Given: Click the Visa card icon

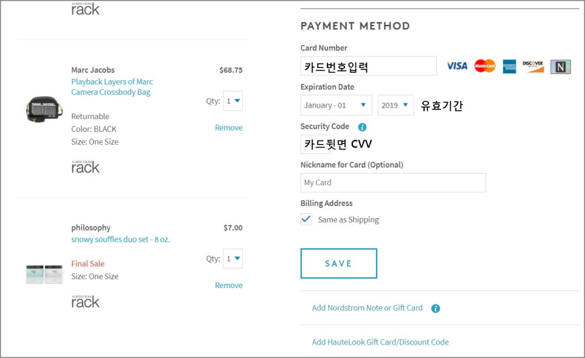Looking at the screenshot, I should click(457, 66).
